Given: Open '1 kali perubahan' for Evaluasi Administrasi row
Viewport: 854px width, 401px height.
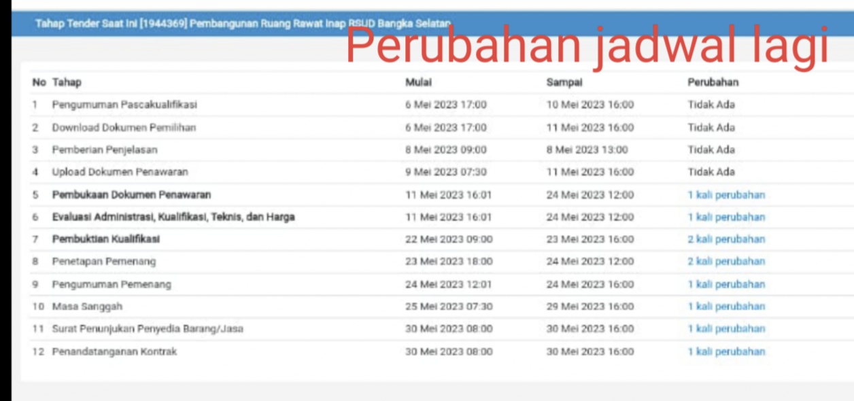Looking at the screenshot, I should pos(726,217).
